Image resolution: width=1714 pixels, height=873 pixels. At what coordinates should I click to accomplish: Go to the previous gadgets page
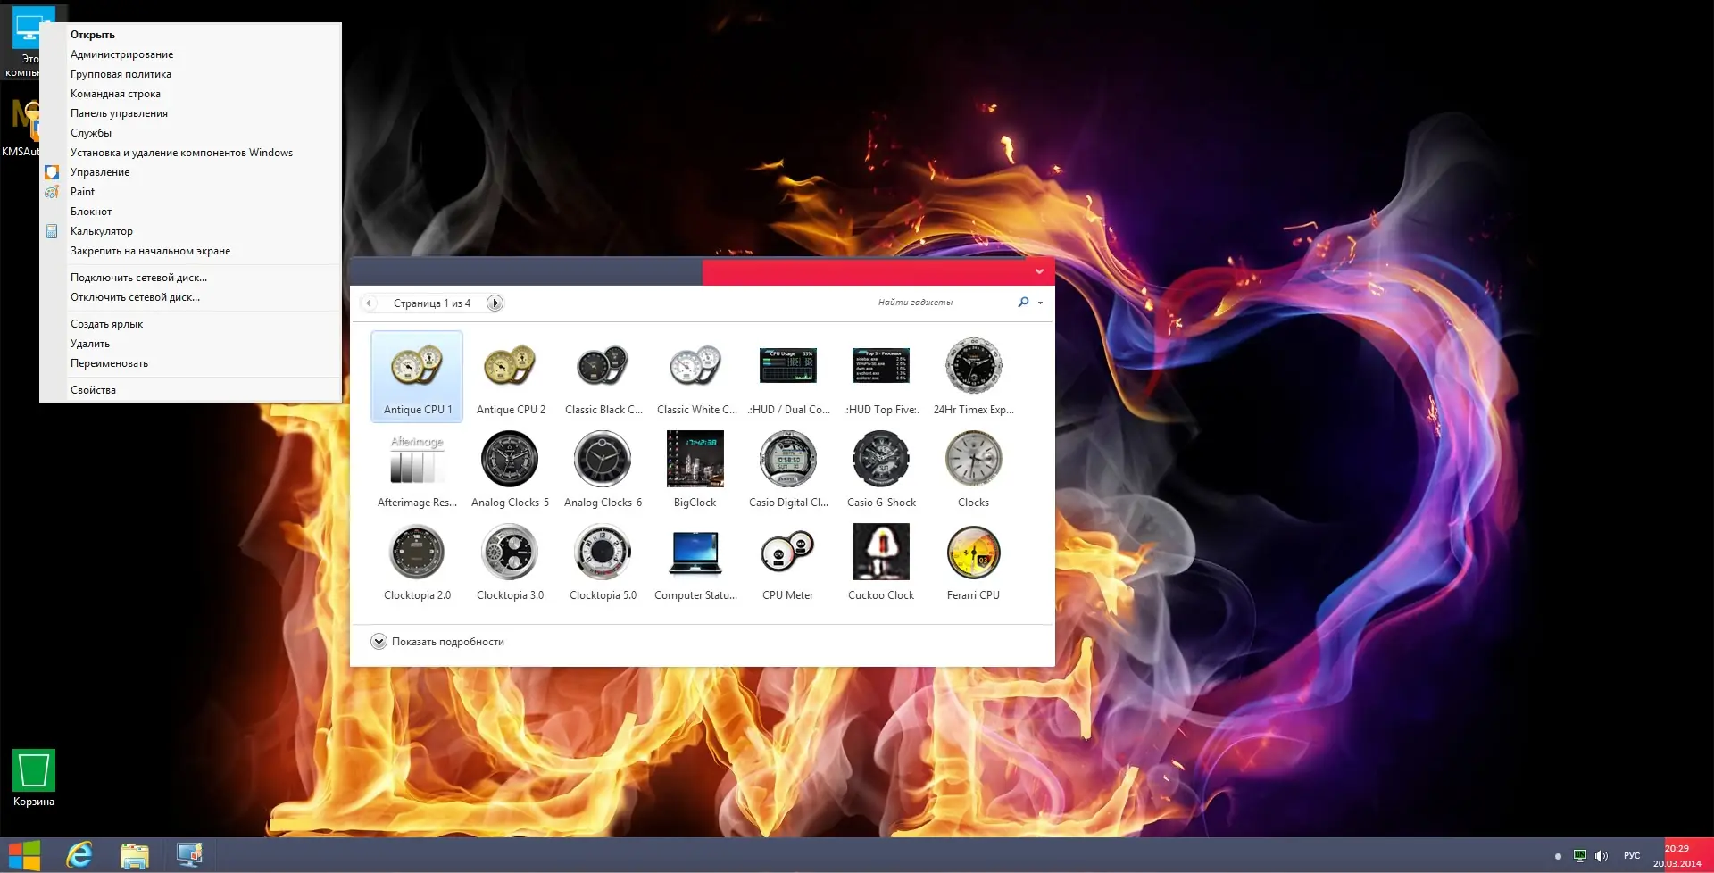point(369,303)
